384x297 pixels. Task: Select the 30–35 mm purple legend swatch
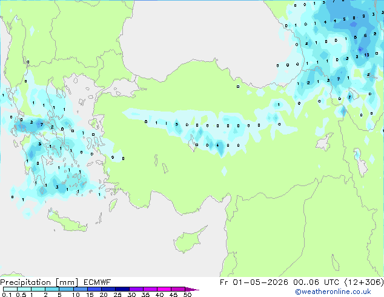tap(136, 289)
